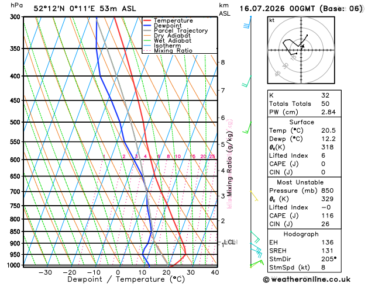Click the '1000' pressure level label
The width and height of the screenshot is (368, 284).
tap(15, 265)
